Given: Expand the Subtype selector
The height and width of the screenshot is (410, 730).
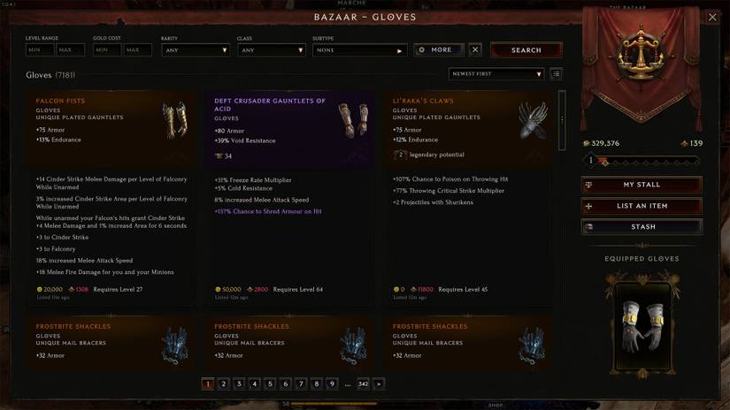Looking at the screenshot, I should (x=359, y=49).
